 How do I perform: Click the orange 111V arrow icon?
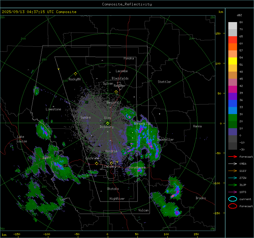tap(233, 171)
